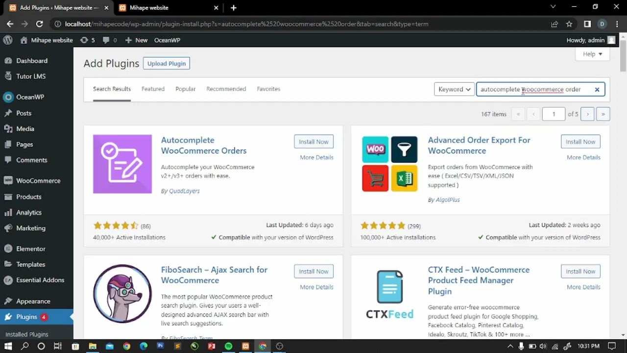Click the Upload Plugin button
Screen dimensions: 627x353
point(167,64)
